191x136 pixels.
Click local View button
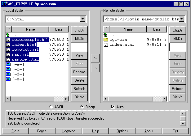click(79, 55)
